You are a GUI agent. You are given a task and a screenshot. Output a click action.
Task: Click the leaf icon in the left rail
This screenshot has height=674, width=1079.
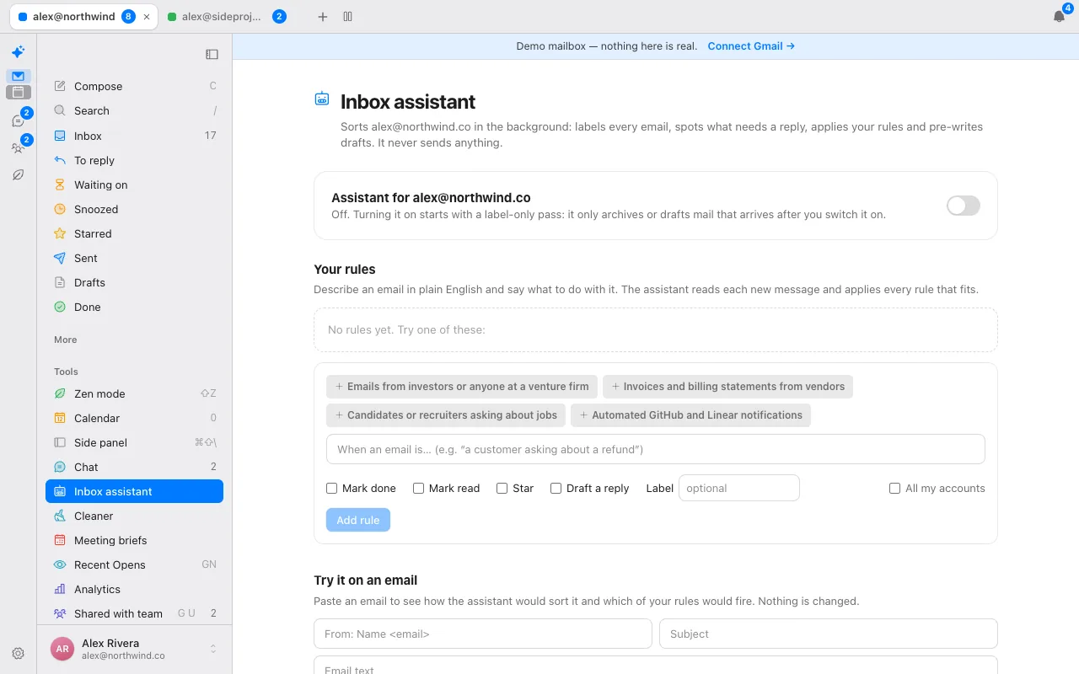[x=18, y=175]
